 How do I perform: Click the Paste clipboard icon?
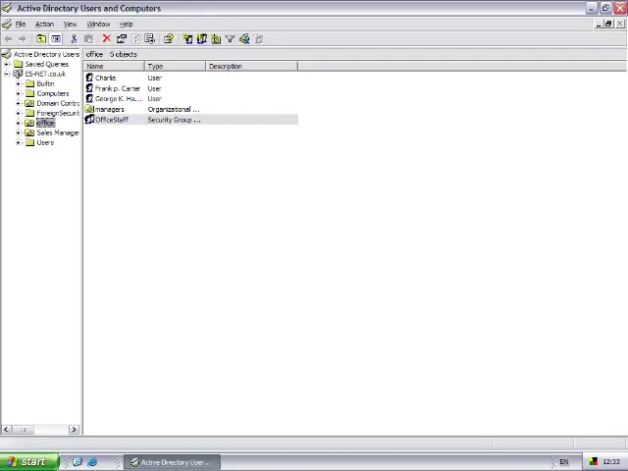point(88,39)
